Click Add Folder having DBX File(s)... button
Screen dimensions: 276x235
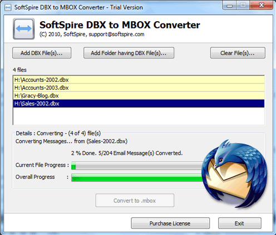(x=129, y=53)
